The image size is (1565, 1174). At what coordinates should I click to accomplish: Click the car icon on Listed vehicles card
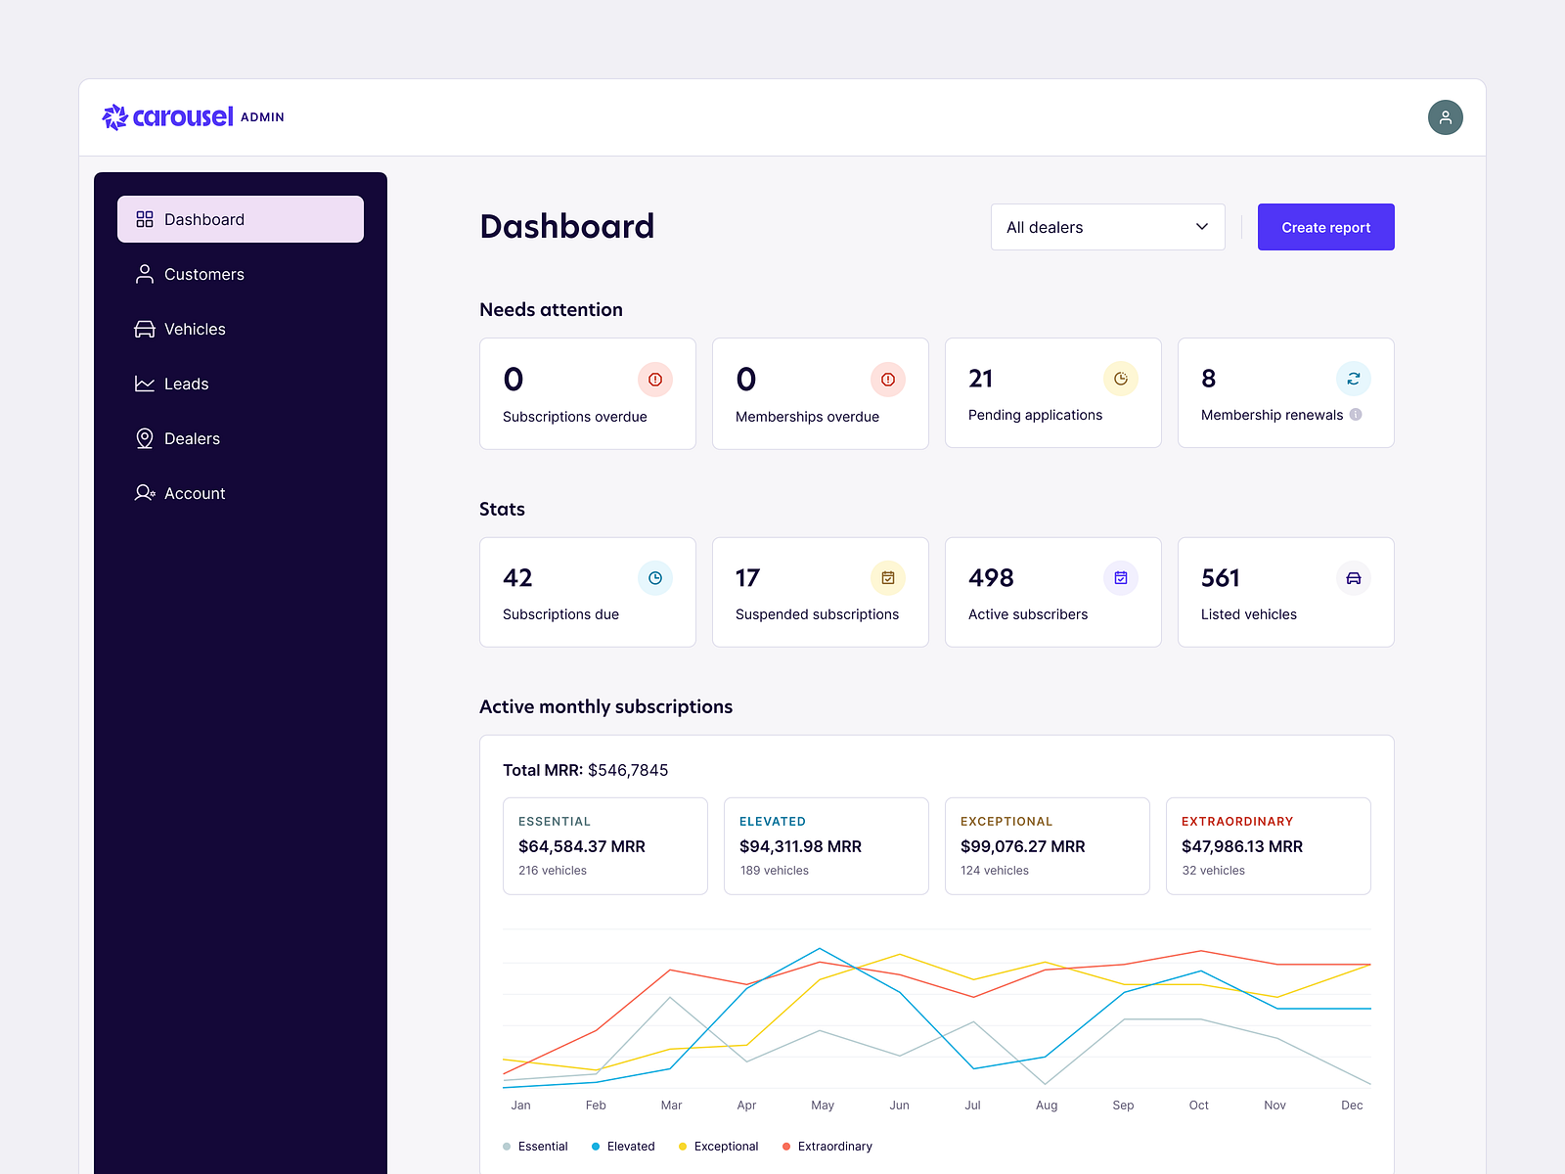1354,578
